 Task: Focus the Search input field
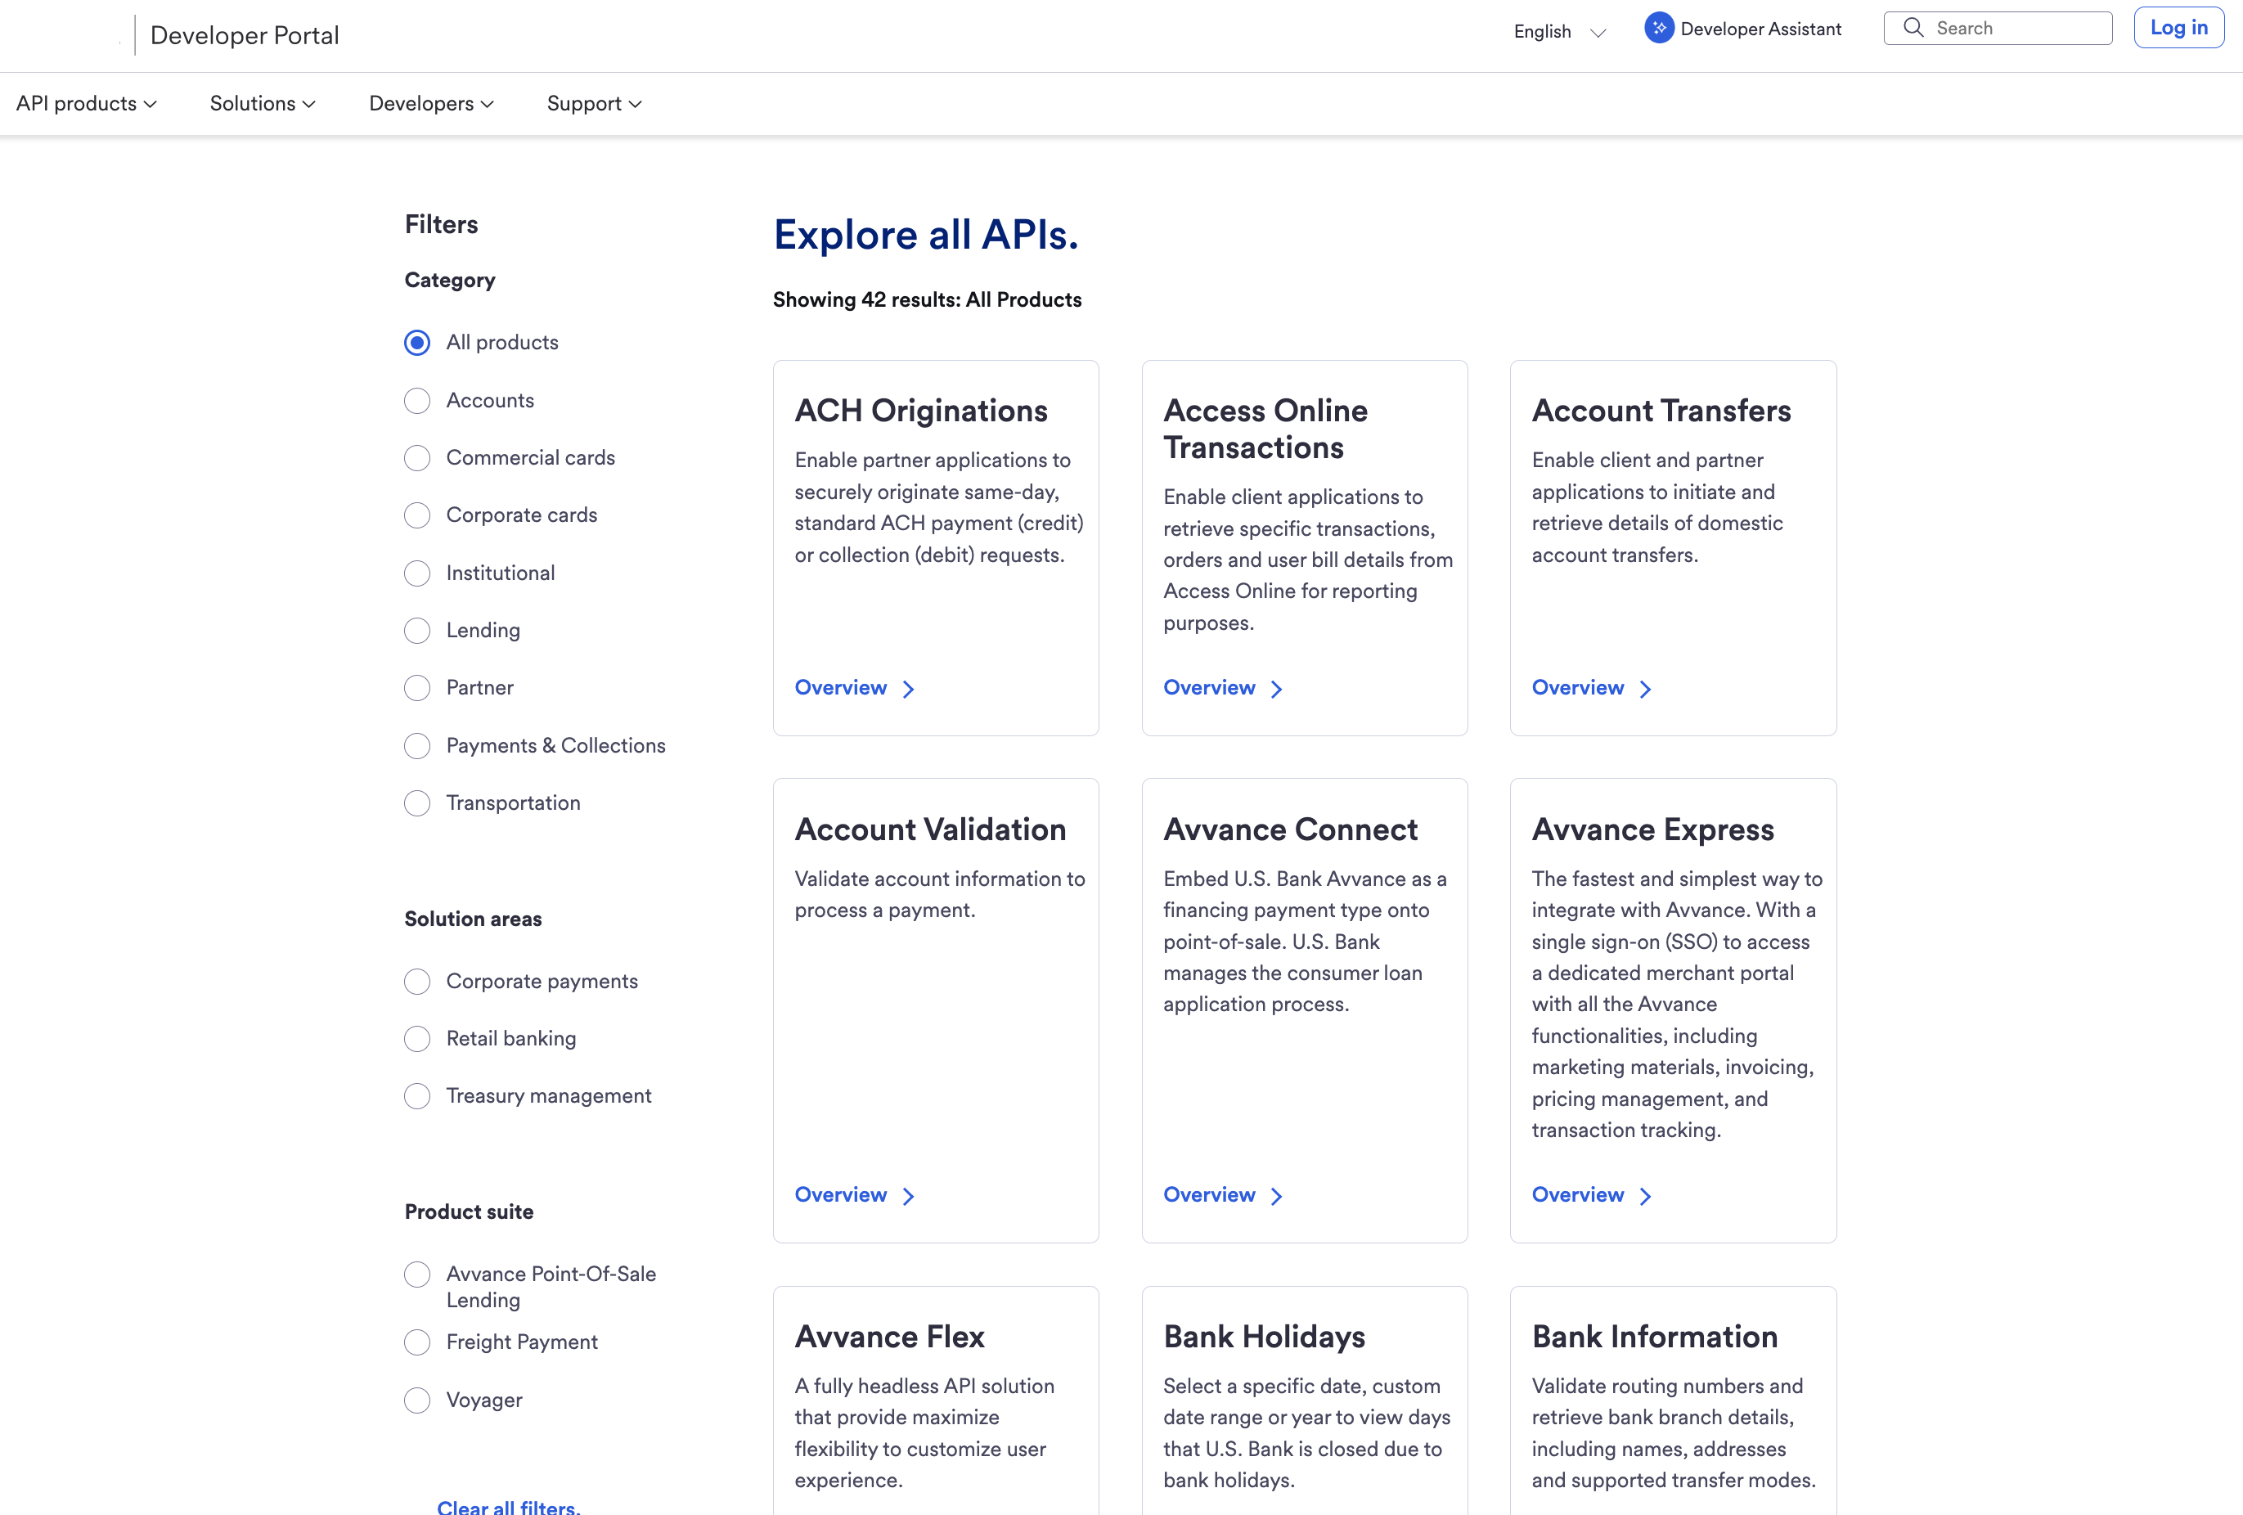[1998, 28]
